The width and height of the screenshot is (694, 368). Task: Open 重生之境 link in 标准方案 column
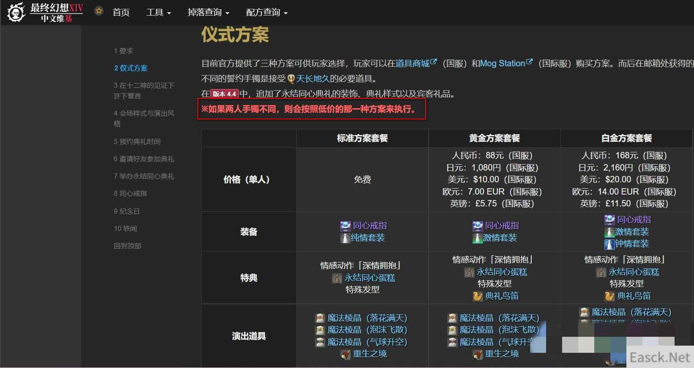tap(370, 354)
